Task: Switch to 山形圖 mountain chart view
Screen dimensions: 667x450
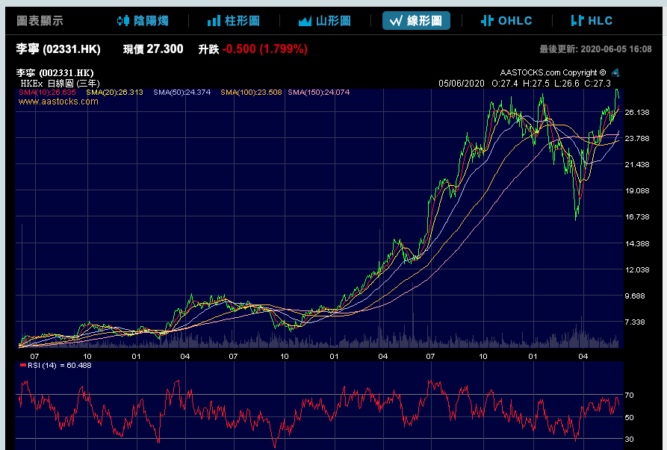Action: tap(325, 21)
